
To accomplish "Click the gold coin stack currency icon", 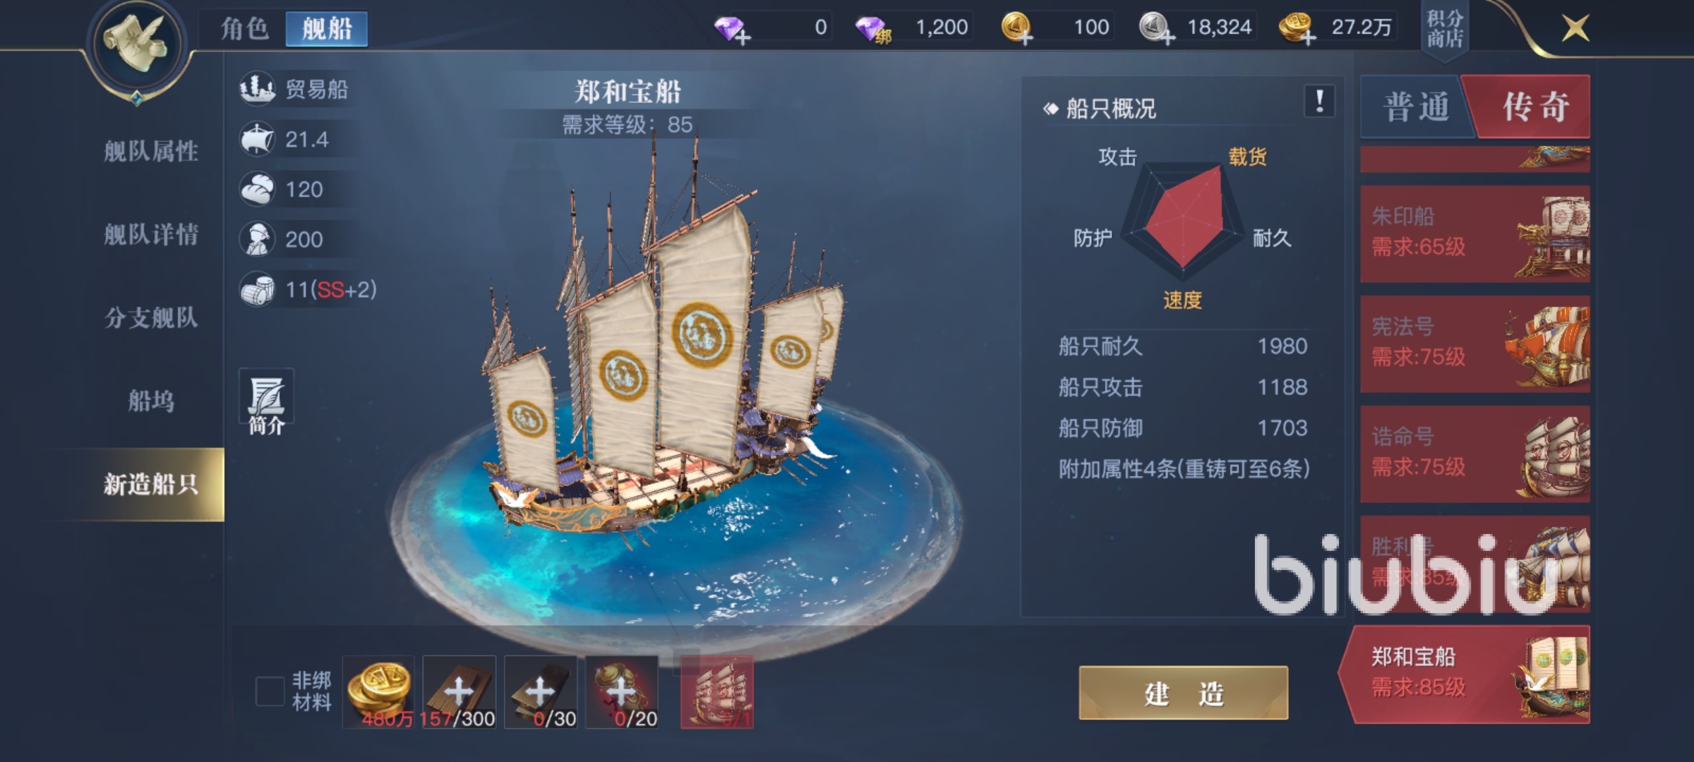I will pos(1297,28).
